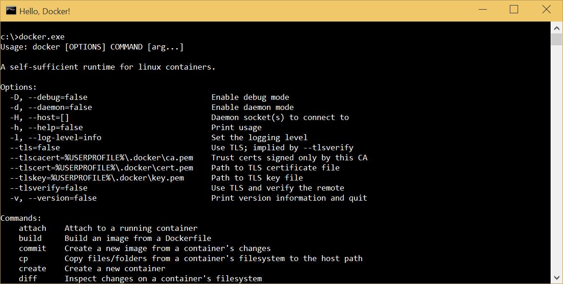Maximize the Hello, Docker! console window
This screenshot has height=284, width=563.
point(514,10)
